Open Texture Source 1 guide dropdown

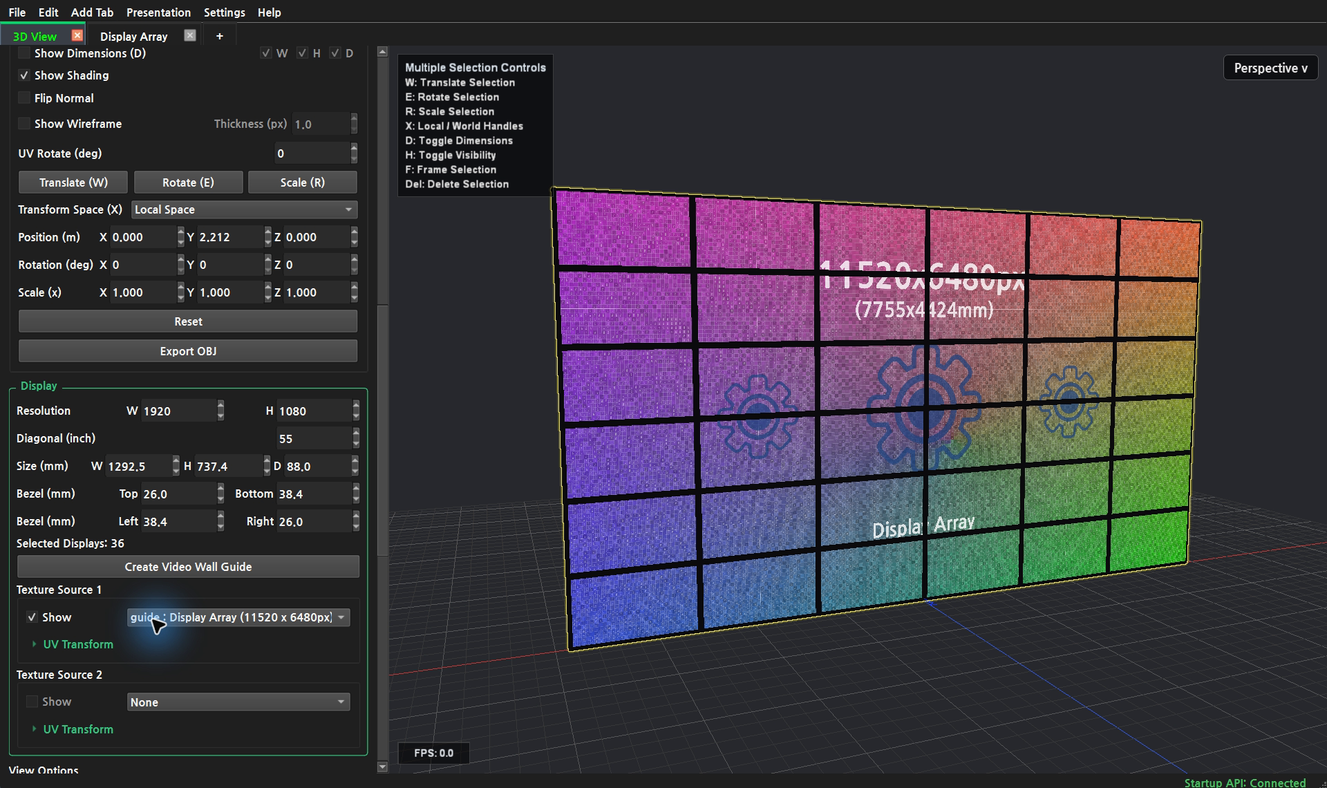pyautogui.click(x=238, y=617)
